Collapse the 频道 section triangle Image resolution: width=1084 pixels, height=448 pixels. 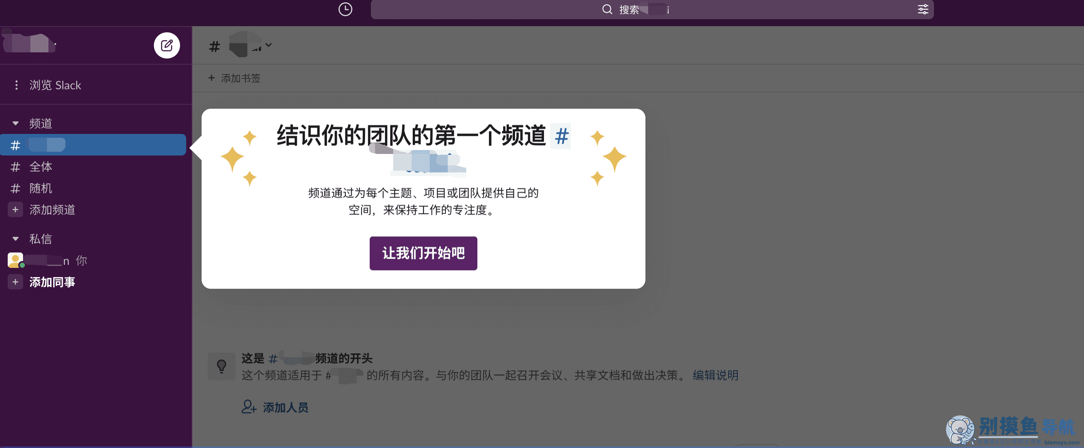[15, 124]
